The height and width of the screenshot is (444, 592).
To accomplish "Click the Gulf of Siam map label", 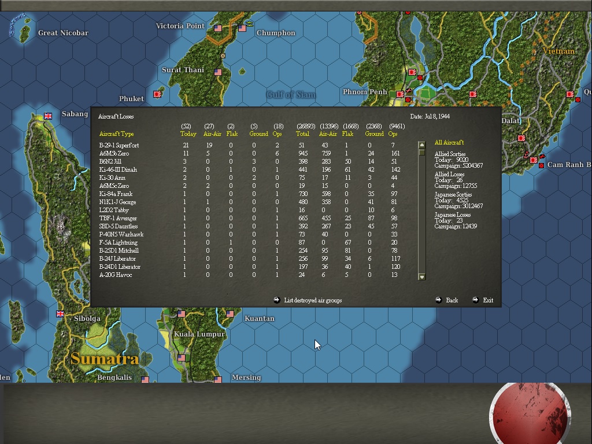I will (x=291, y=94).
